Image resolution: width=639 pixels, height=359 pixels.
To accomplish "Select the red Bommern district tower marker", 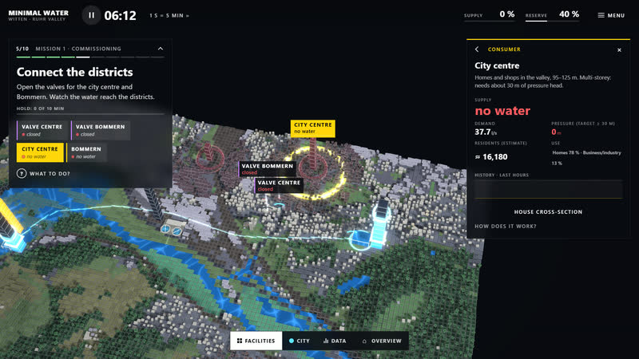I will click(209, 156).
